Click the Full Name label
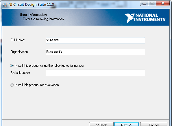The width and height of the screenshot is (172, 126). click(x=18, y=40)
